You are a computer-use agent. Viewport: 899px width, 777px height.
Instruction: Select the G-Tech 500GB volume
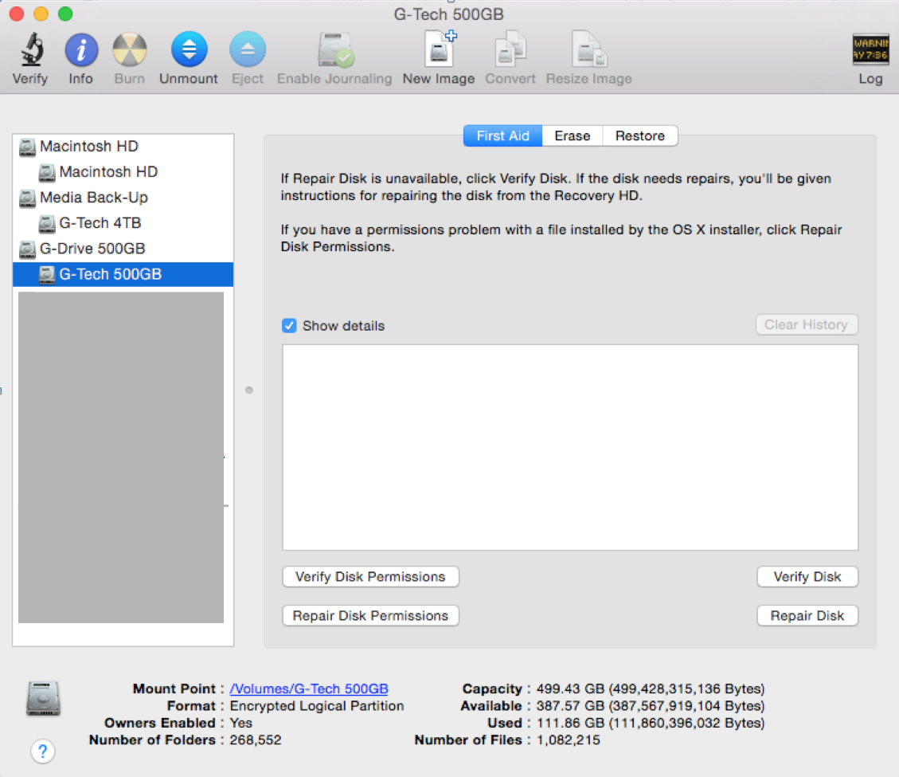pyautogui.click(x=123, y=274)
